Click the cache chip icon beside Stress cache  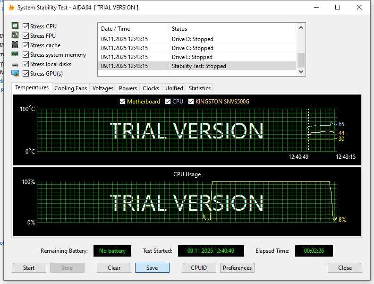[15, 44]
